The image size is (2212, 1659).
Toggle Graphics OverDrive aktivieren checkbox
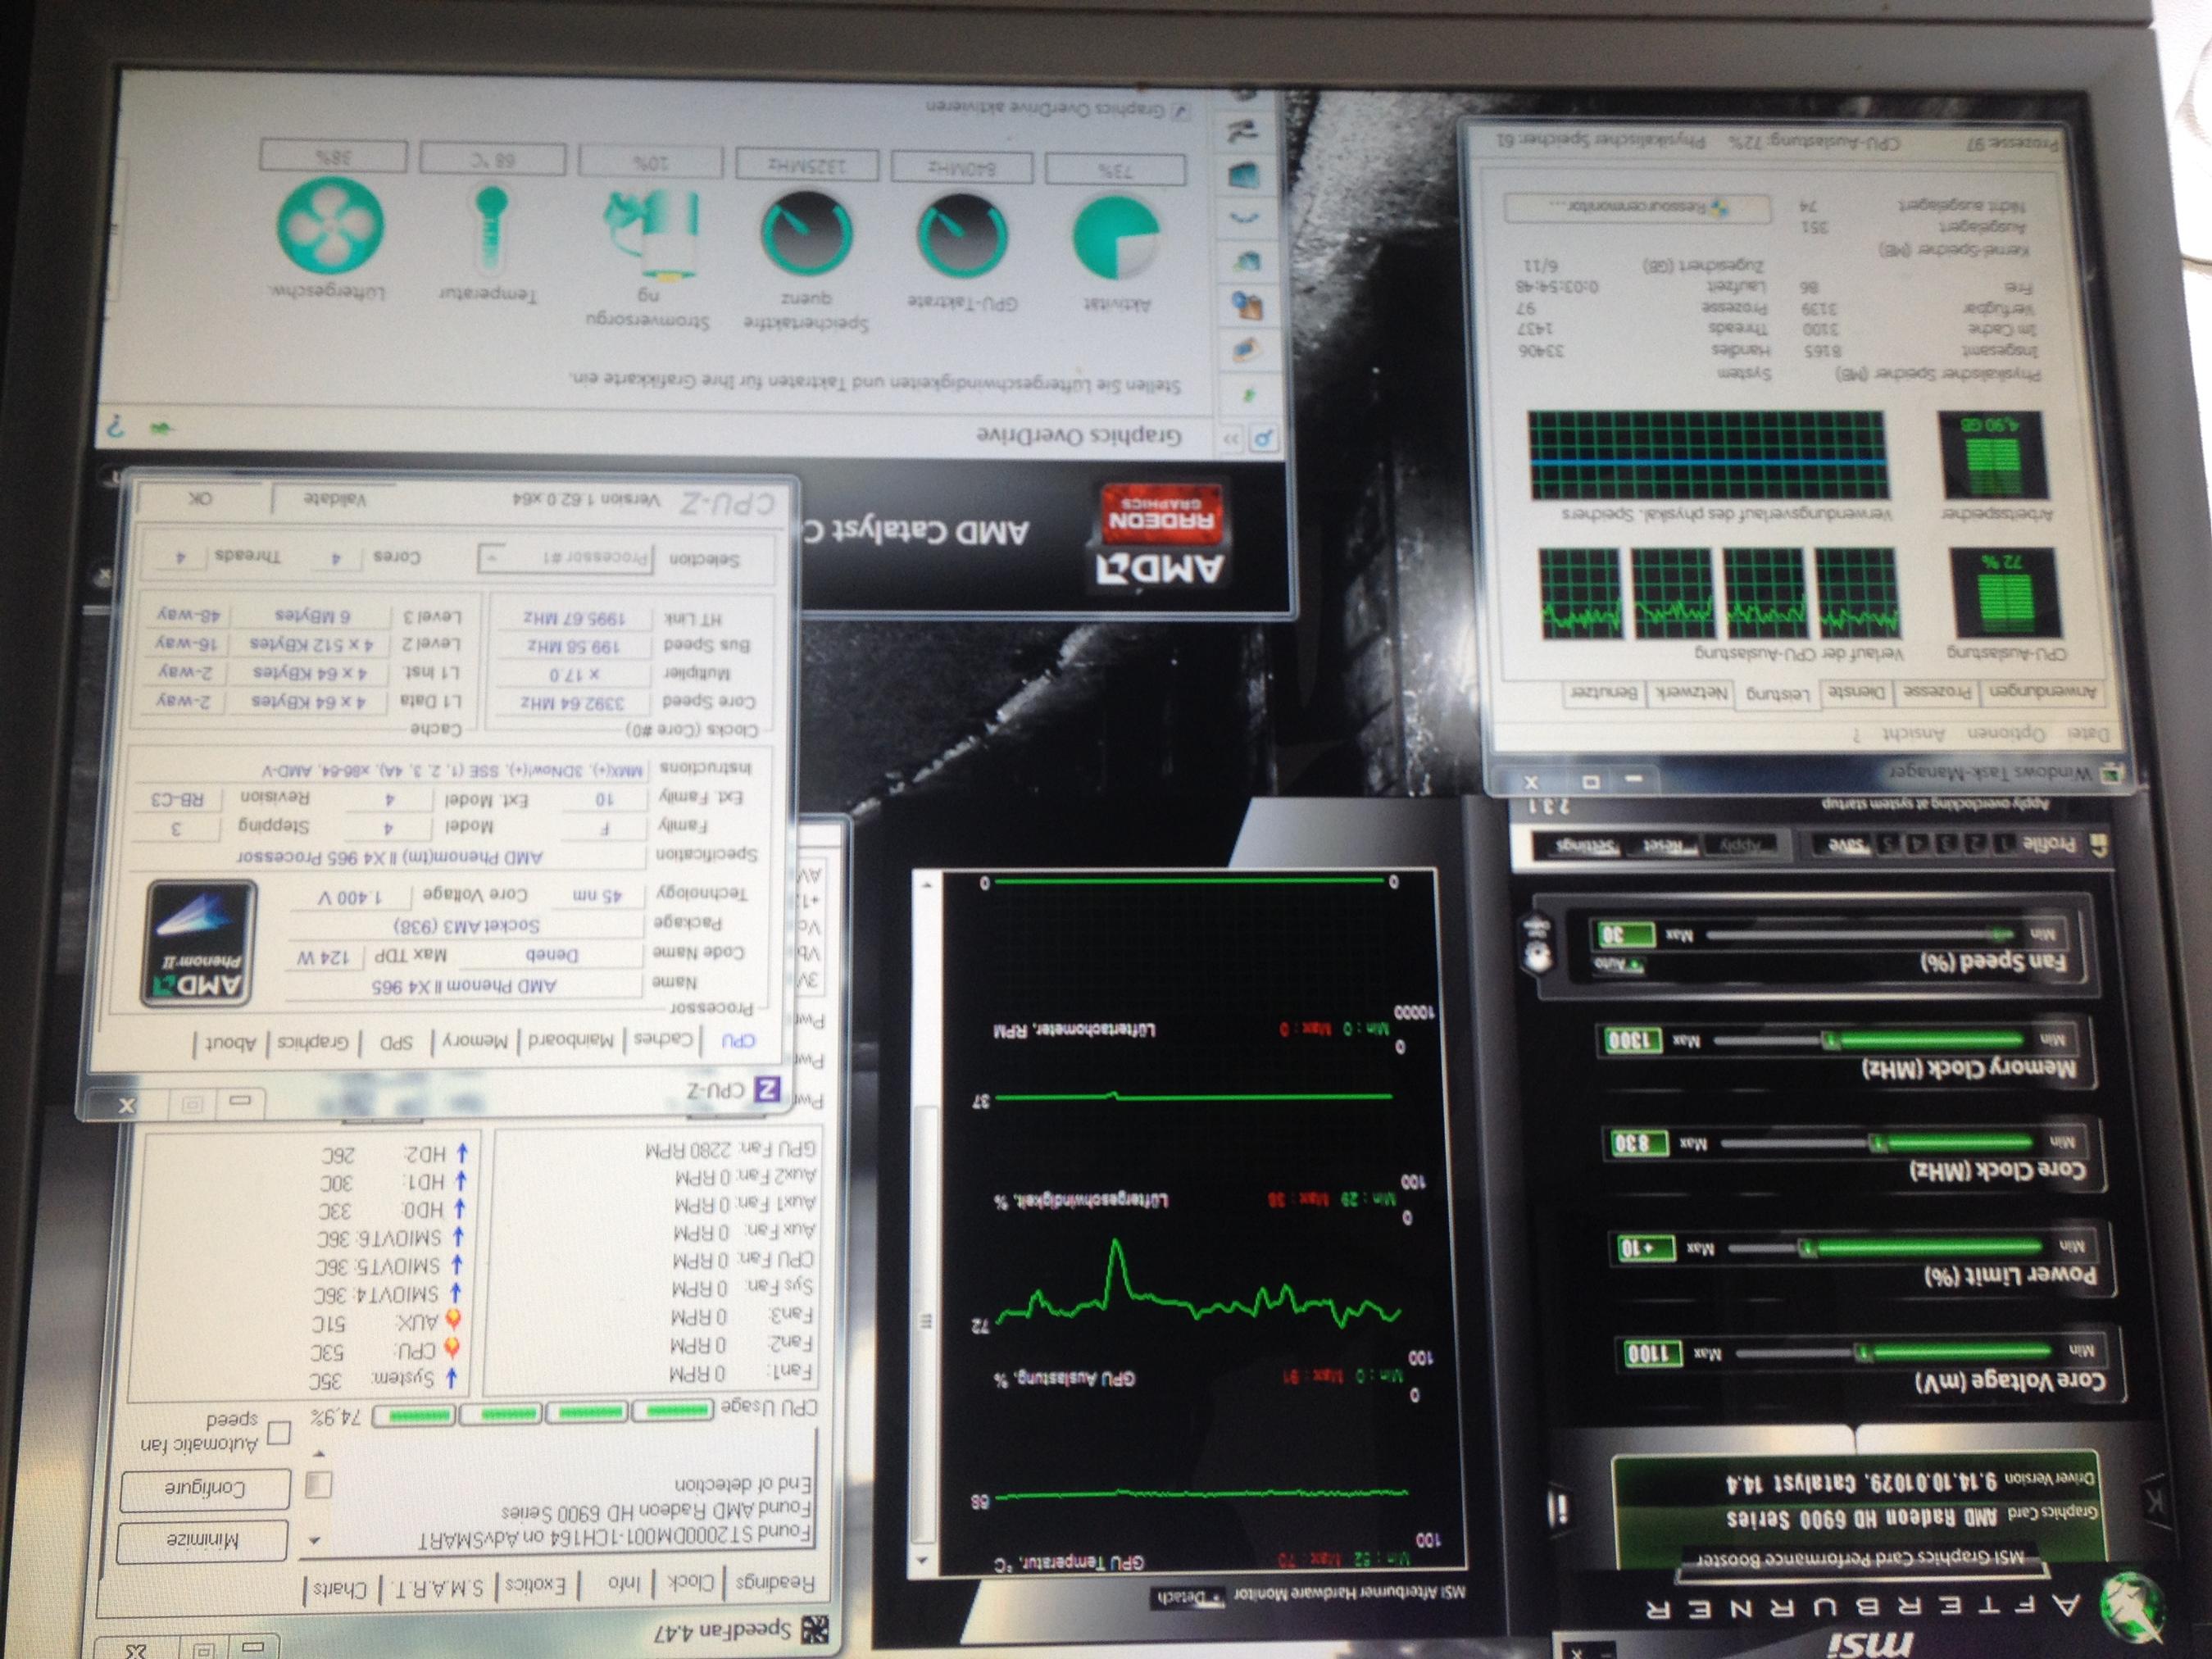tap(1180, 111)
